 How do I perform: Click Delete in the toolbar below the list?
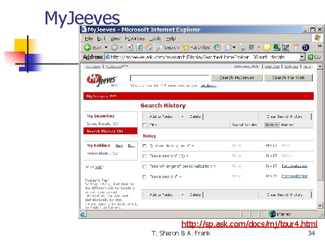click(x=195, y=195)
